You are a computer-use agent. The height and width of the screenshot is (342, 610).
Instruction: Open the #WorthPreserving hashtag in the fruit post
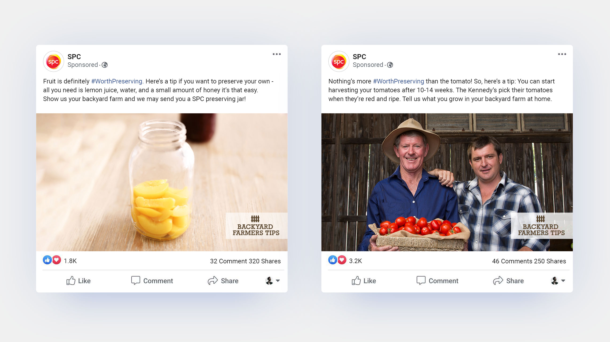pos(117,81)
